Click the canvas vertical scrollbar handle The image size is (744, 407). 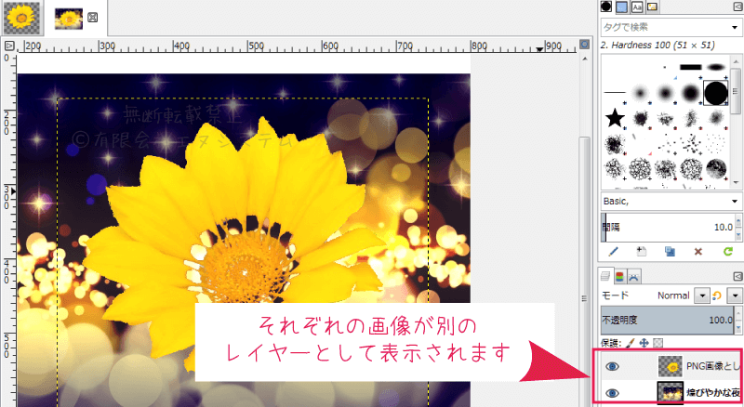point(585,270)
